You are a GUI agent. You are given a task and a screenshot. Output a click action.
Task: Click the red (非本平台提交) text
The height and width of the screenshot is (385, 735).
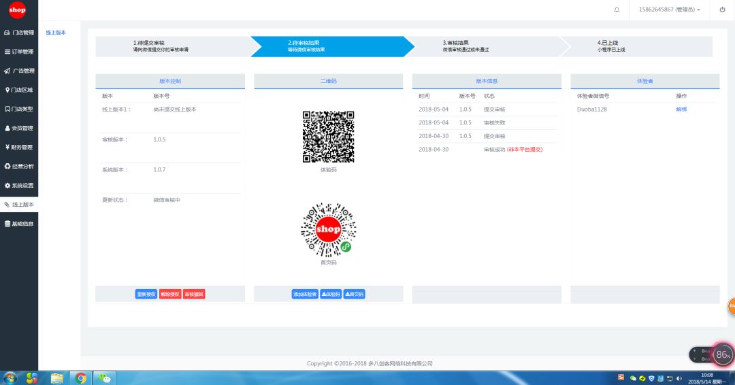525,150
